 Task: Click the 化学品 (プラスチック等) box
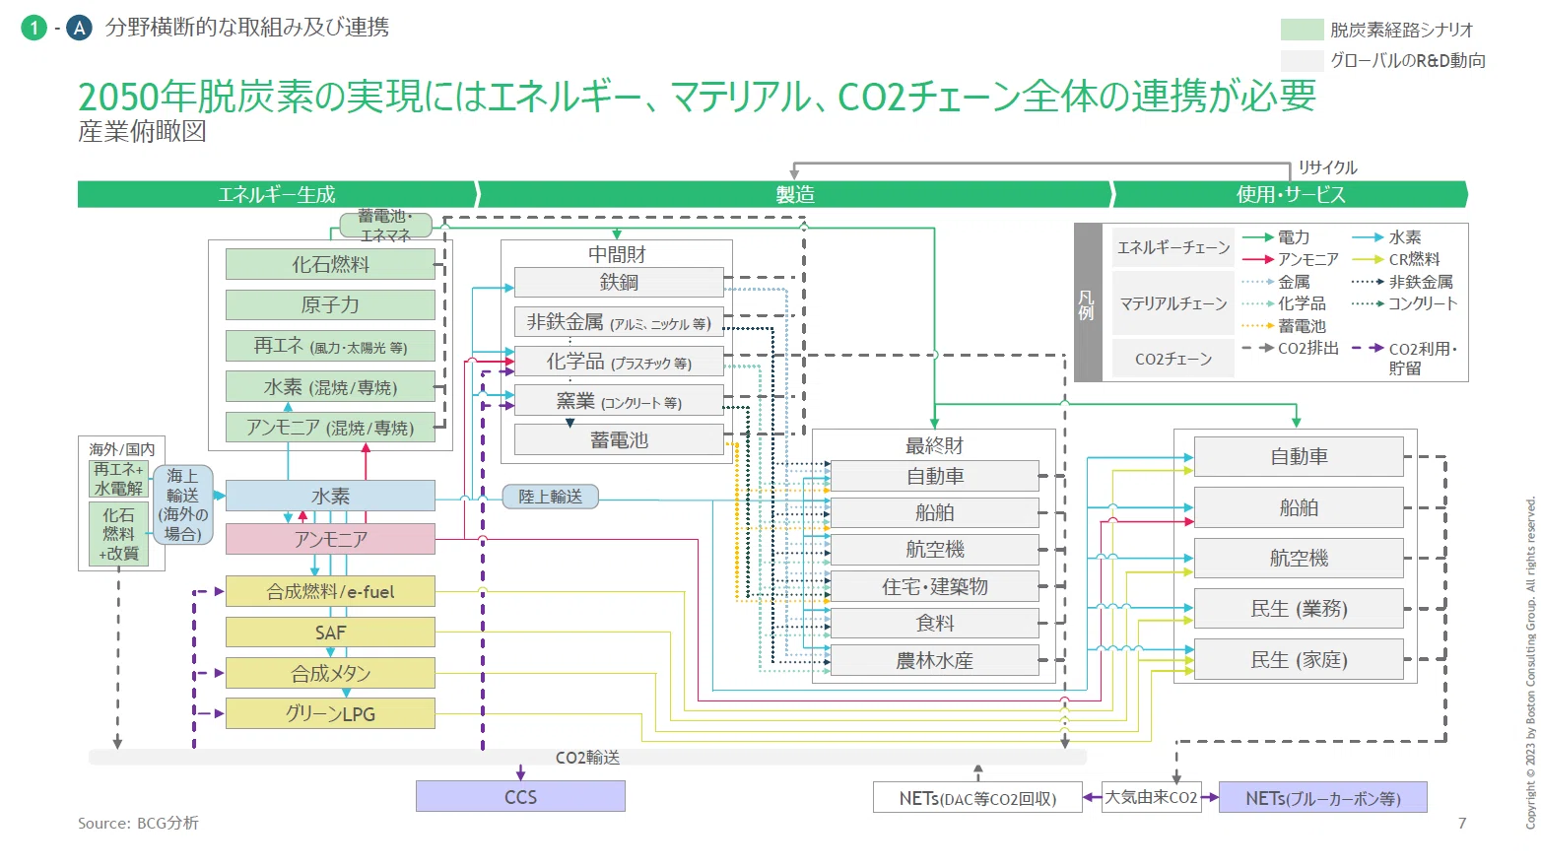coord(619,362)
